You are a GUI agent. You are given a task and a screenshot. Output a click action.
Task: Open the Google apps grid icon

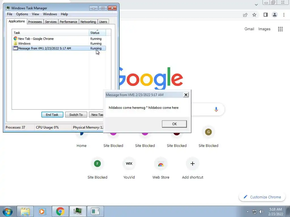click(x=280, y=29)
